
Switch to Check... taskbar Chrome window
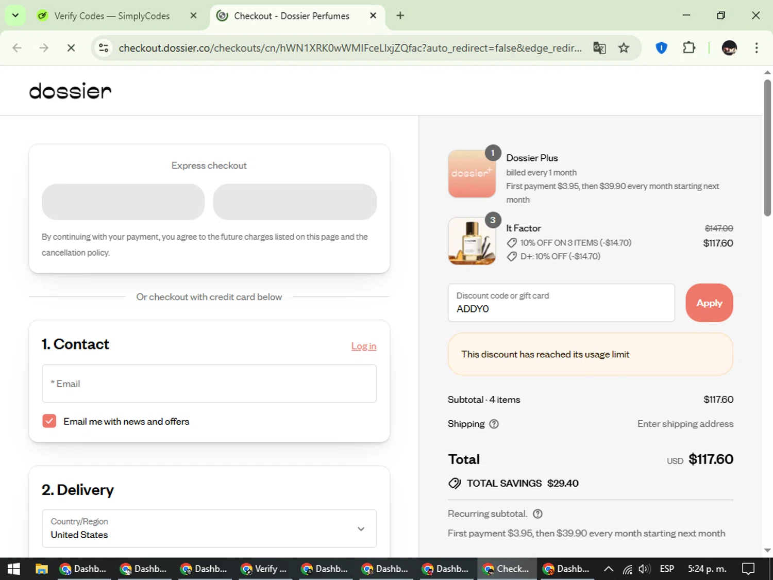(506, 569)
